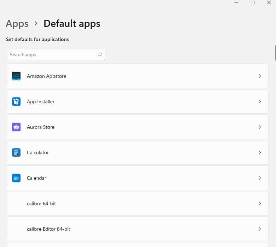This screenshot has width=276, height=247.
Task: Select the calibre Editor 64-bit text
Action: (x=48, y=229)
